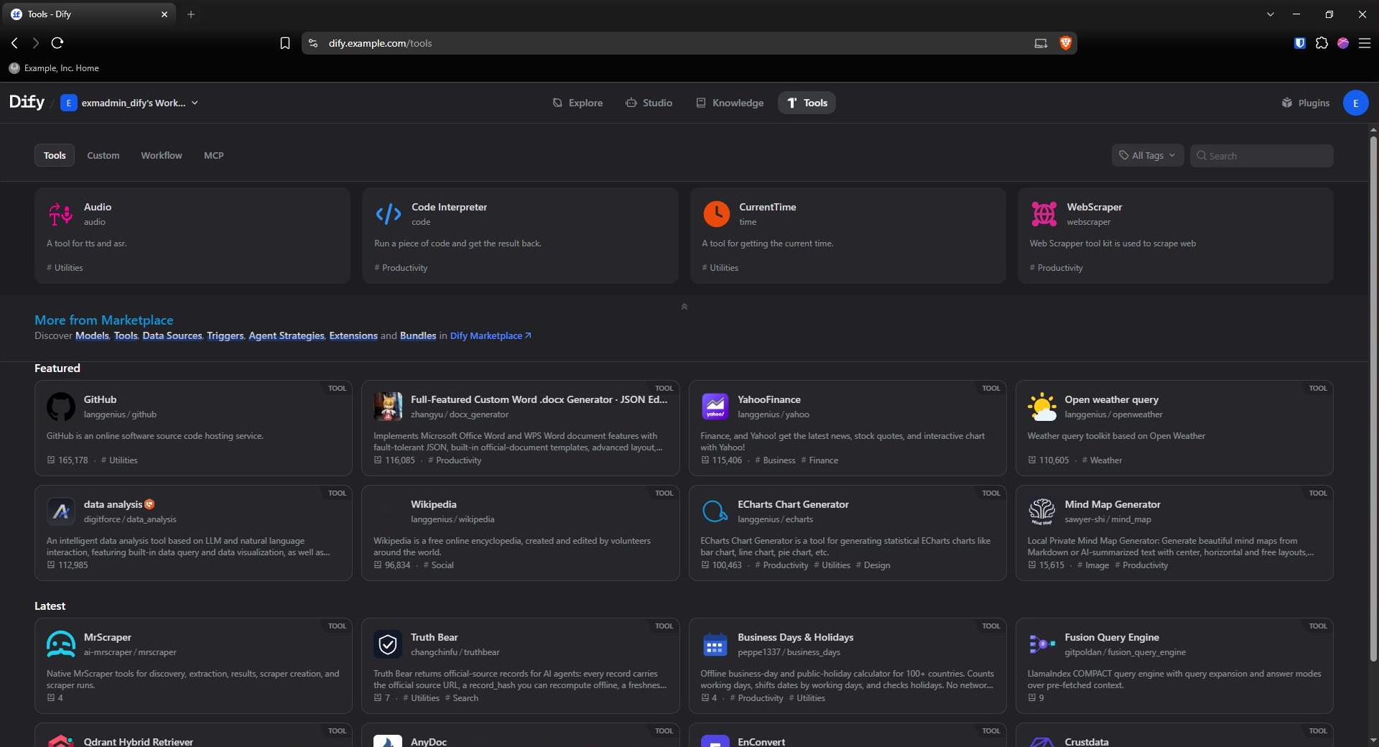Open the All Tags filter dropdown
The height and width of the screenshot is (747, 1379).
coord(1147,155)
